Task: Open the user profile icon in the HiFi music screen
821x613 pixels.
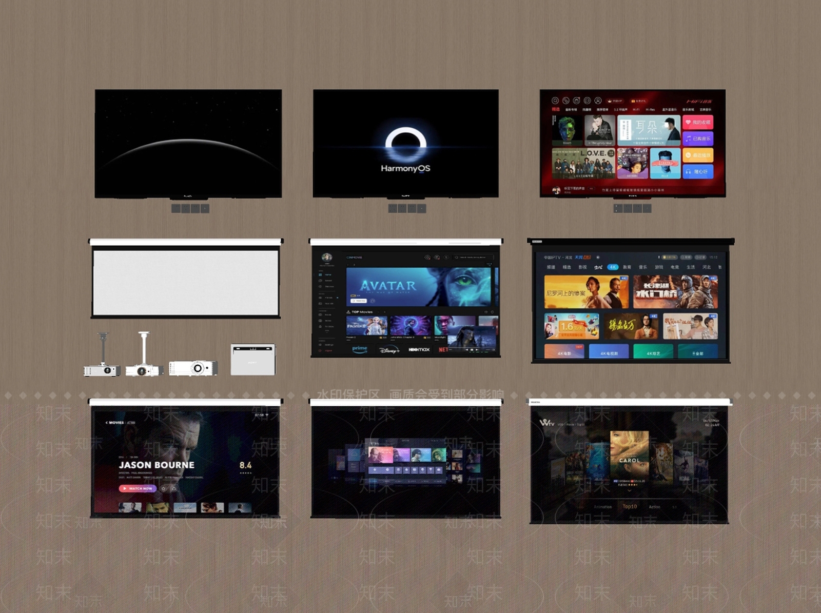Action: tap(598, 101)
